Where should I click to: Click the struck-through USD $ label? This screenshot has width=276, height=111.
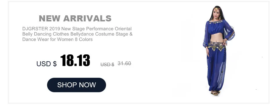point(107,64)
